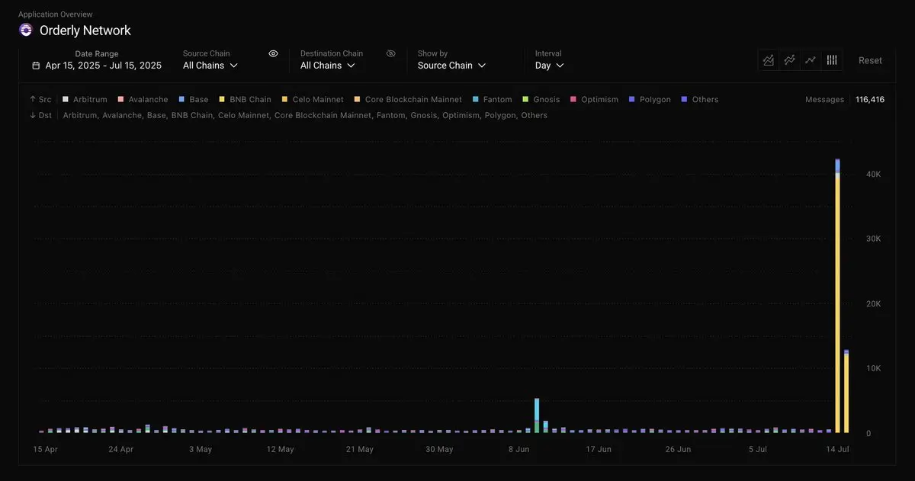Image resolution: width=915 pixels, height=481 pixels.
Task: Click the 24 Apr axis label
Action: [x=121, y=450]
